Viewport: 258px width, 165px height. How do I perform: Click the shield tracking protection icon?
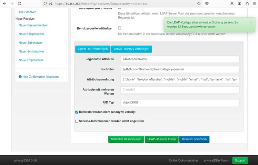(x=45, y=4)
